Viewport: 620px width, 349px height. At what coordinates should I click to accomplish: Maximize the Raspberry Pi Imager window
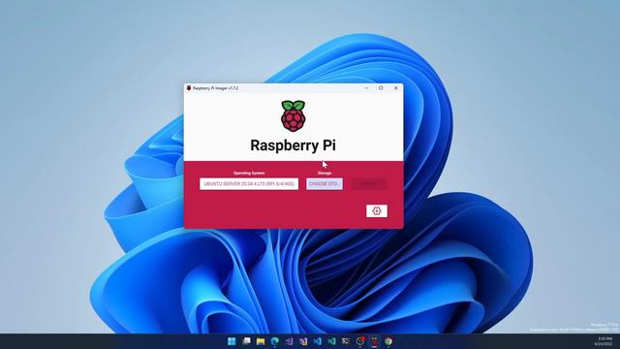381,88
